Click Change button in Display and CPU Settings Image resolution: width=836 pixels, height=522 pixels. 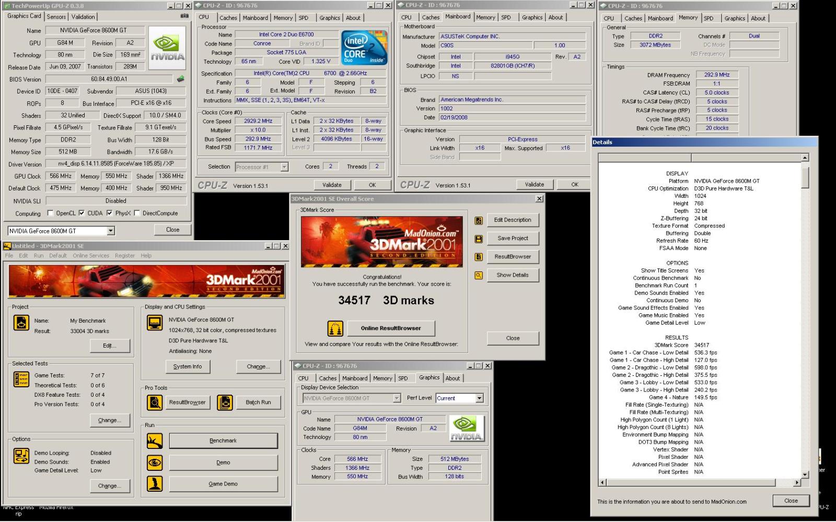258,367
